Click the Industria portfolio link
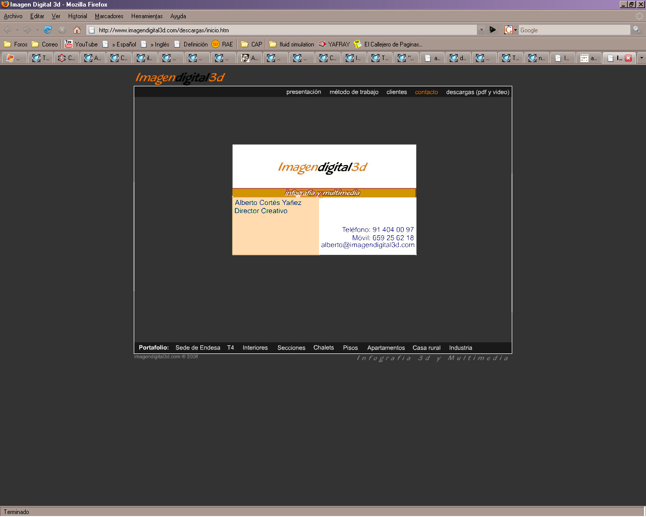 [461, 348]
